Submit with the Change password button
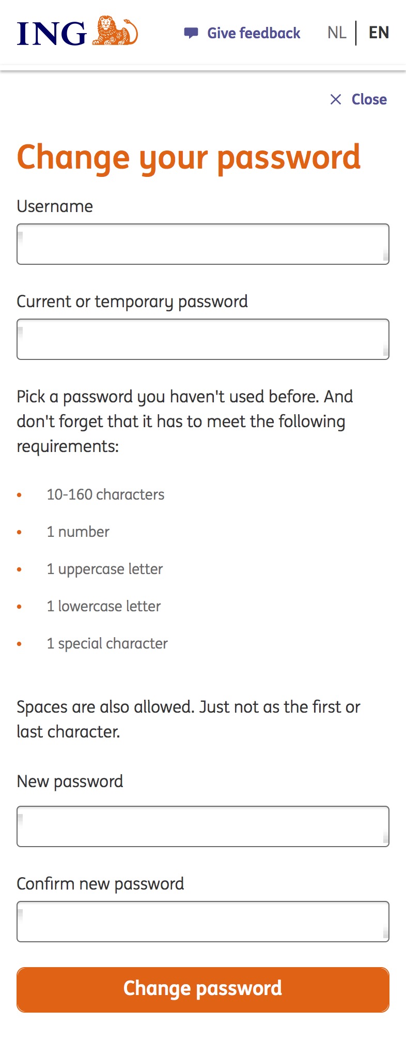The image size is (406, 1054). (x=203, y=989)
